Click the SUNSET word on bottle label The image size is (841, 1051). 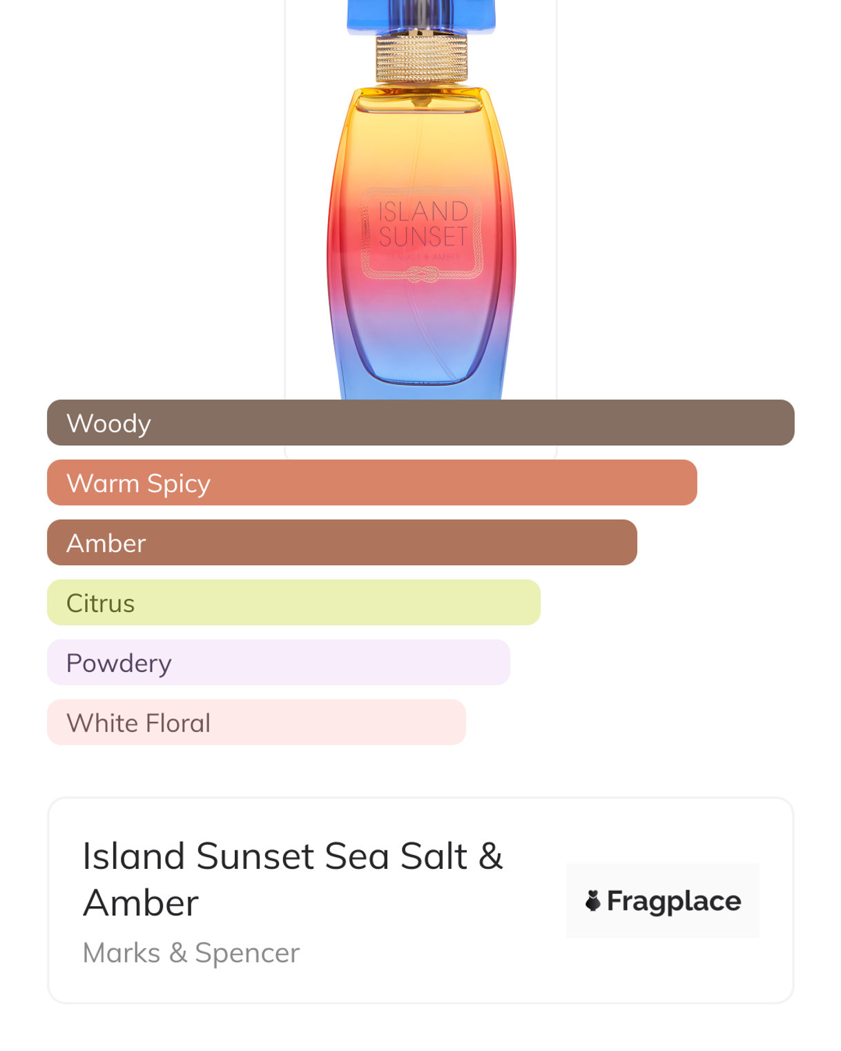(423, 237)
